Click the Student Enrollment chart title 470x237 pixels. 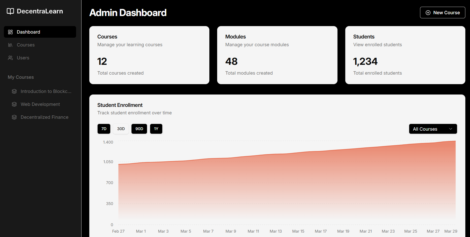120,105
